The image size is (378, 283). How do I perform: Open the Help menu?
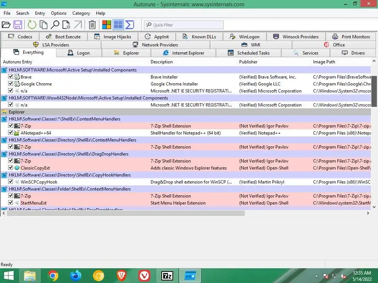click(100, 13)
